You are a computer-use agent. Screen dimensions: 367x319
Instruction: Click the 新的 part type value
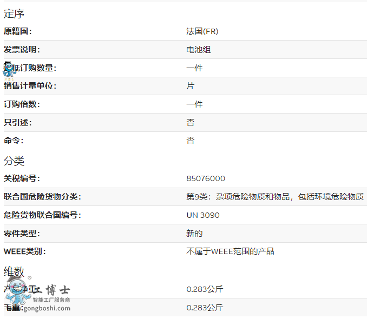pyautogui.click(x=194, y=234)
